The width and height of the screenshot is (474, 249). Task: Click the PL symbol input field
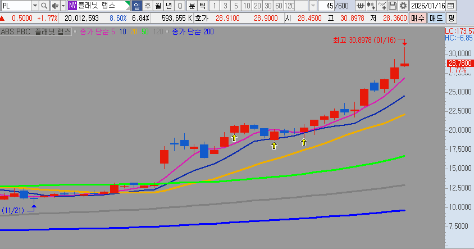16,6
